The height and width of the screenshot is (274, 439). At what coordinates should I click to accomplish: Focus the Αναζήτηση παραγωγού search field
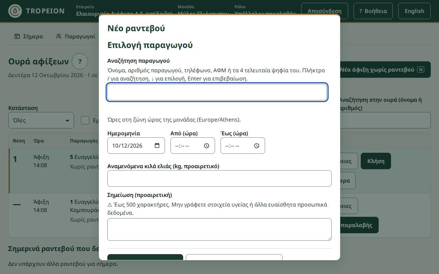click(x=217, y=92)
